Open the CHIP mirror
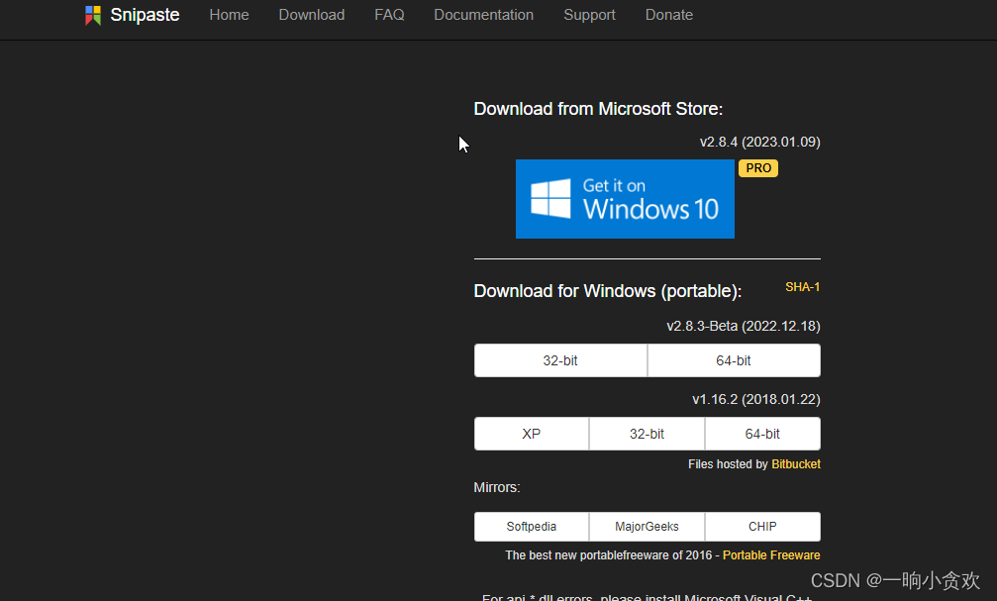This screenshot has width=997, height=601. (762, 527)
